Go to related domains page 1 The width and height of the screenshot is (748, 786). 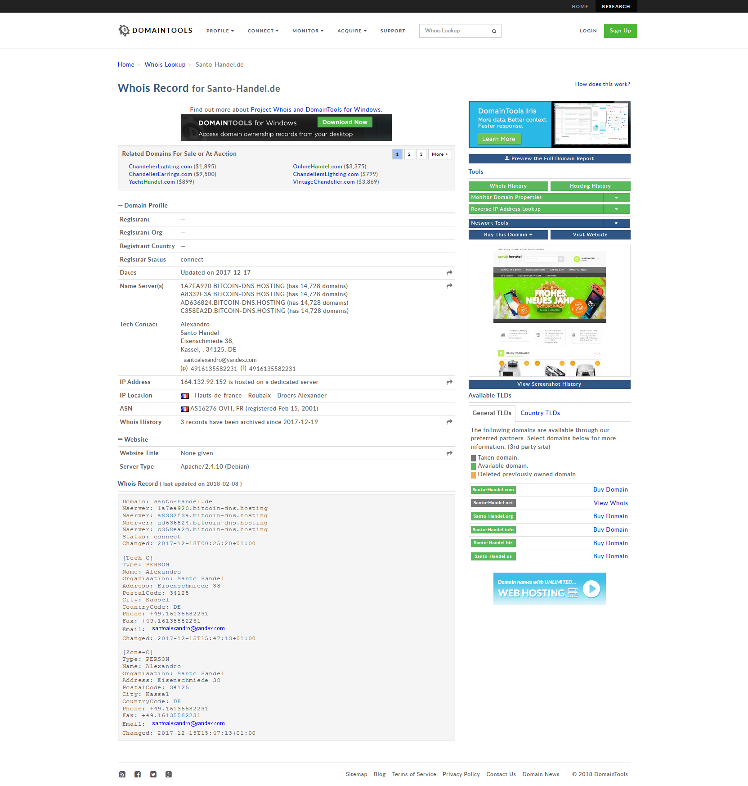coord(397,154)
